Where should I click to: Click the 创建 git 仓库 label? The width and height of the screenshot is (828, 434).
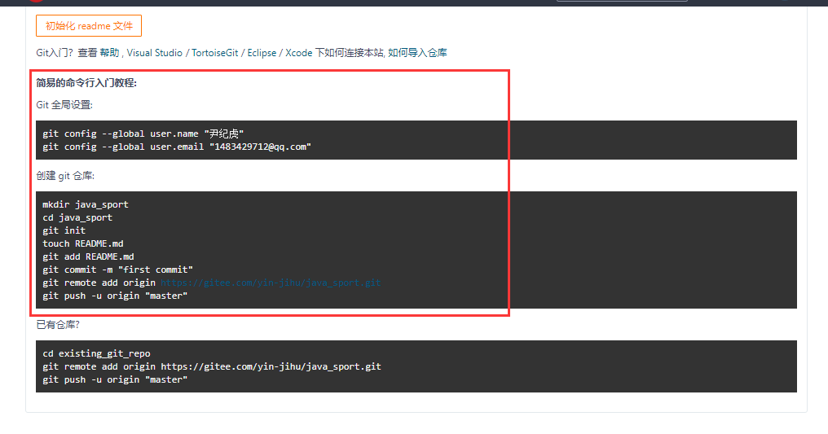(65, 176)
